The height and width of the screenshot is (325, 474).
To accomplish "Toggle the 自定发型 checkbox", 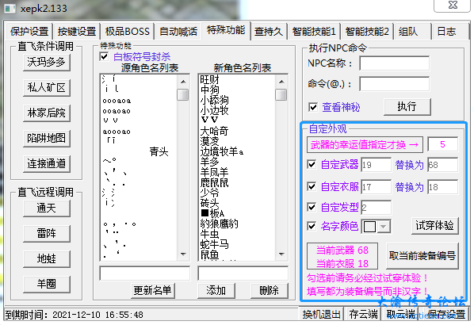I will pyautogui.click(x=312, y=208).
